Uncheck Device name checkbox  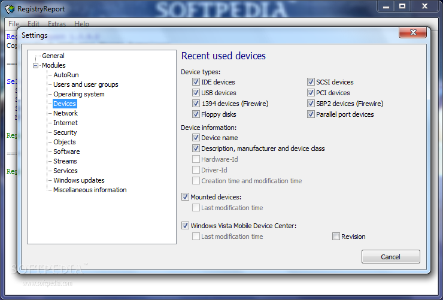(196, 138)
